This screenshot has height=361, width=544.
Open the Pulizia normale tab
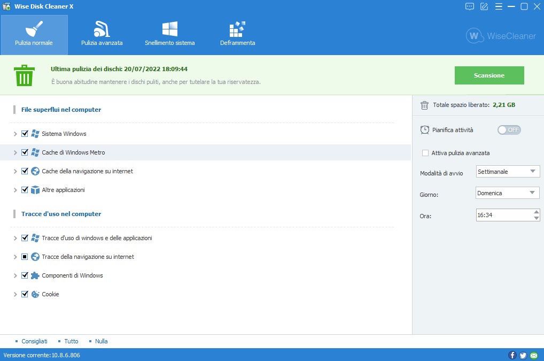tap(34, 35)
